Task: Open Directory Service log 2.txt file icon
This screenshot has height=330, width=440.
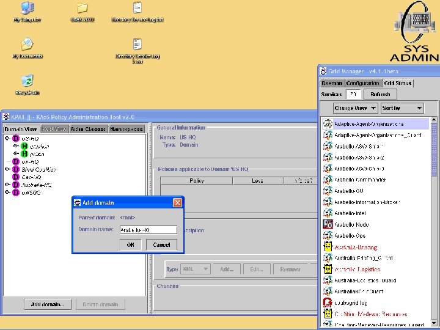Action: [137, 44]
